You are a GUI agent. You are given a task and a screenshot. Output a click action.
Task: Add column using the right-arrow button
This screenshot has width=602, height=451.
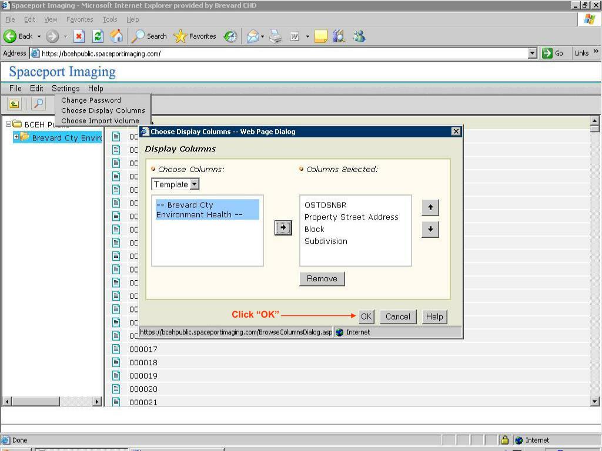[x=283, y=227]
